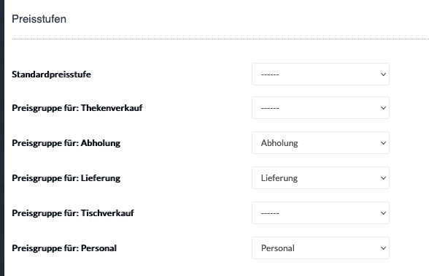Open dropdown showing Abholung value
The height and width of the screenshot is (276, 429).
[320, 142]
